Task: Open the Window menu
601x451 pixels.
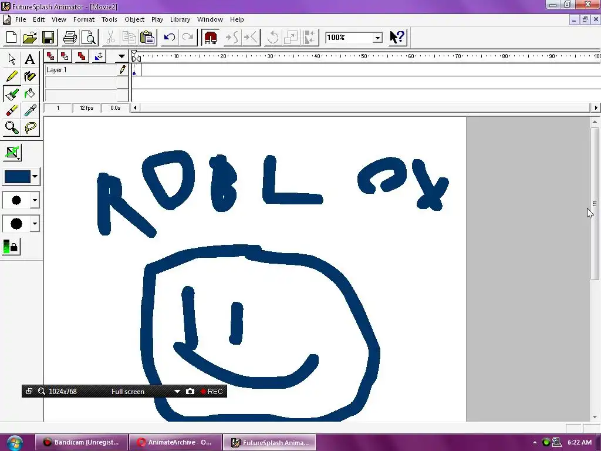Action: (210, 19)
